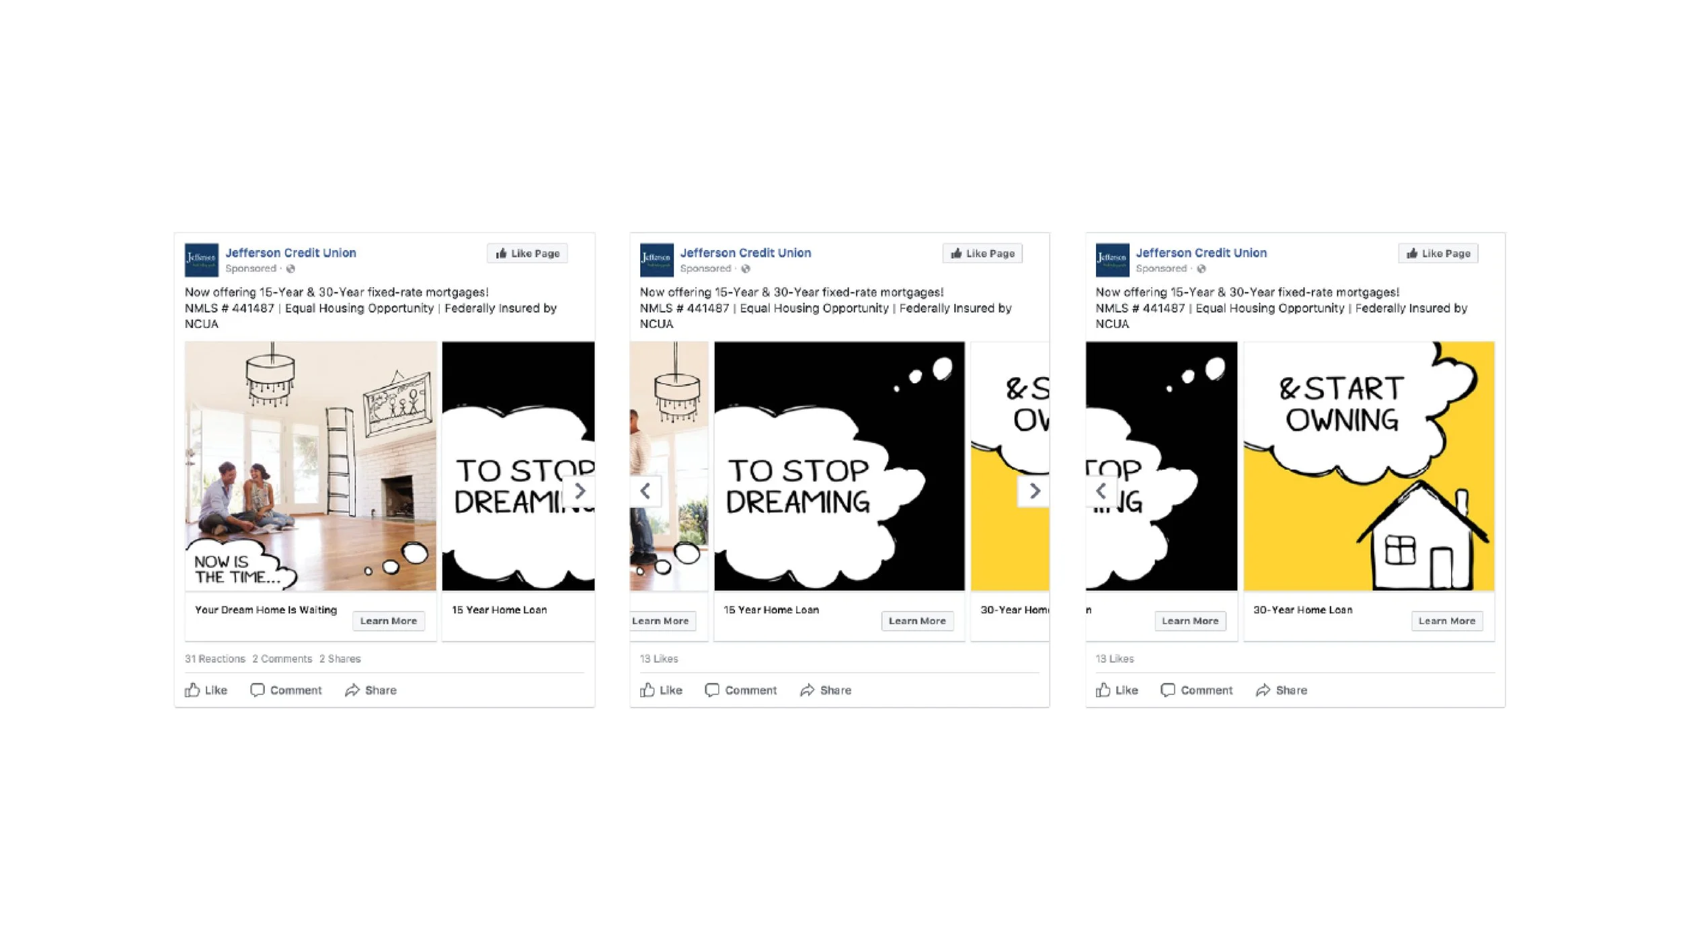The height and width of the screenshot is (945, 1681).
Task: Advance the first carousel with the right chevron
Action: 579,491
